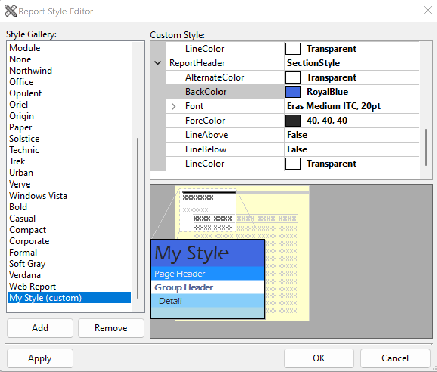
Task: Click the ForeColor 40, 40, 40 swatch
Action: point(293,121)
